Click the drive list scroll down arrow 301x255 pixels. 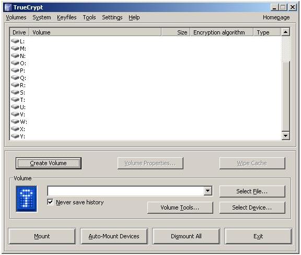point(285,136)
